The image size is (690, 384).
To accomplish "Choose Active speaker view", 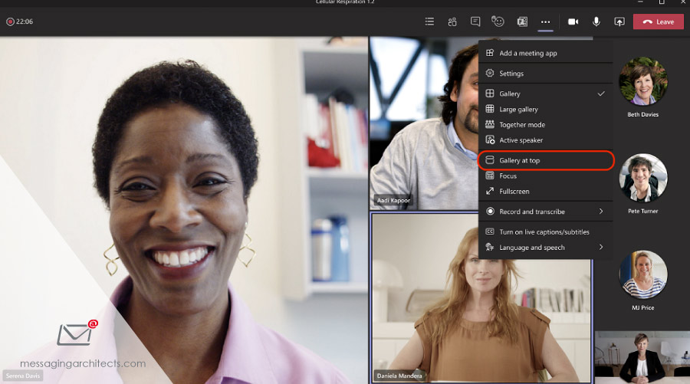I will click(521, 140).
